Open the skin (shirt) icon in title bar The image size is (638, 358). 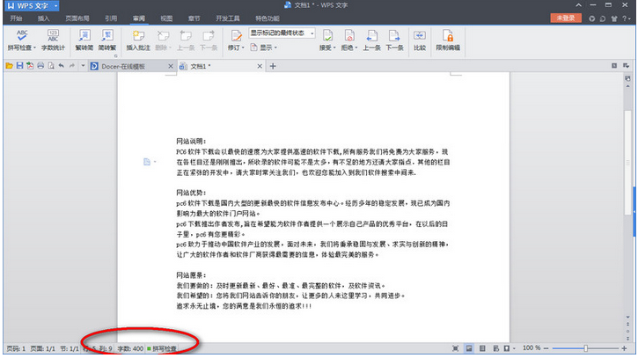pos(614,18)
